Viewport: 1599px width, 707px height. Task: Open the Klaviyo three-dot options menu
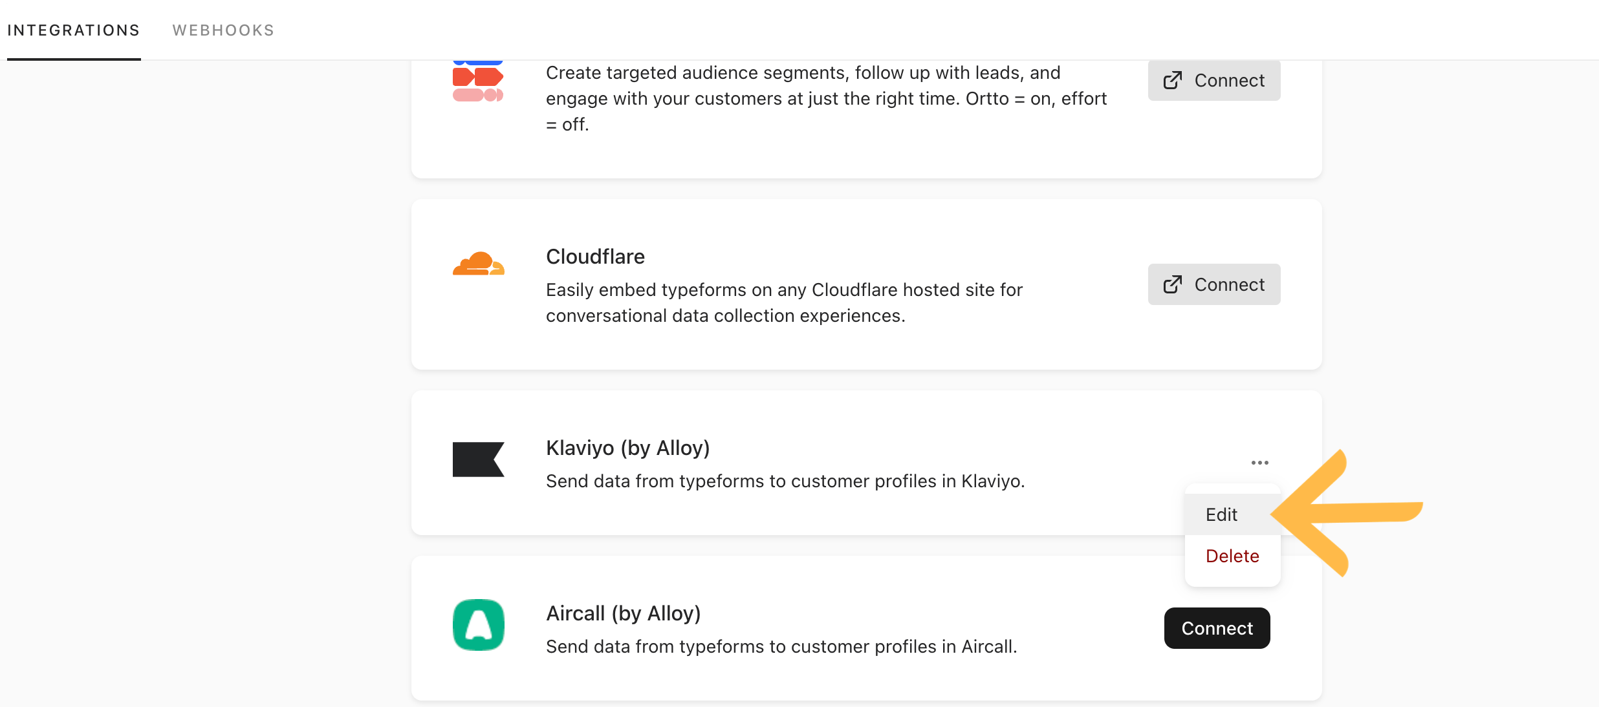[x=1259, y=463]
